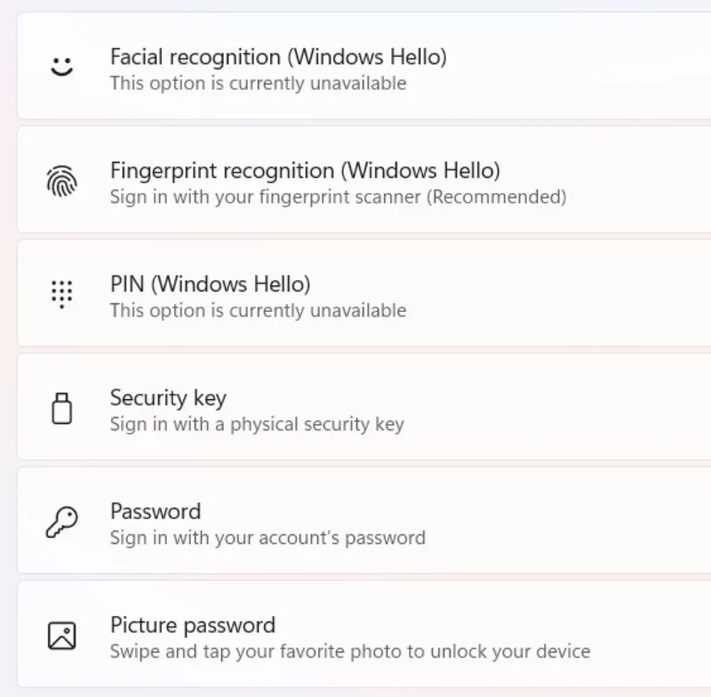Click the fingerprint icon
The width and height of the screenshot is (711, 697).
[61, 181]
